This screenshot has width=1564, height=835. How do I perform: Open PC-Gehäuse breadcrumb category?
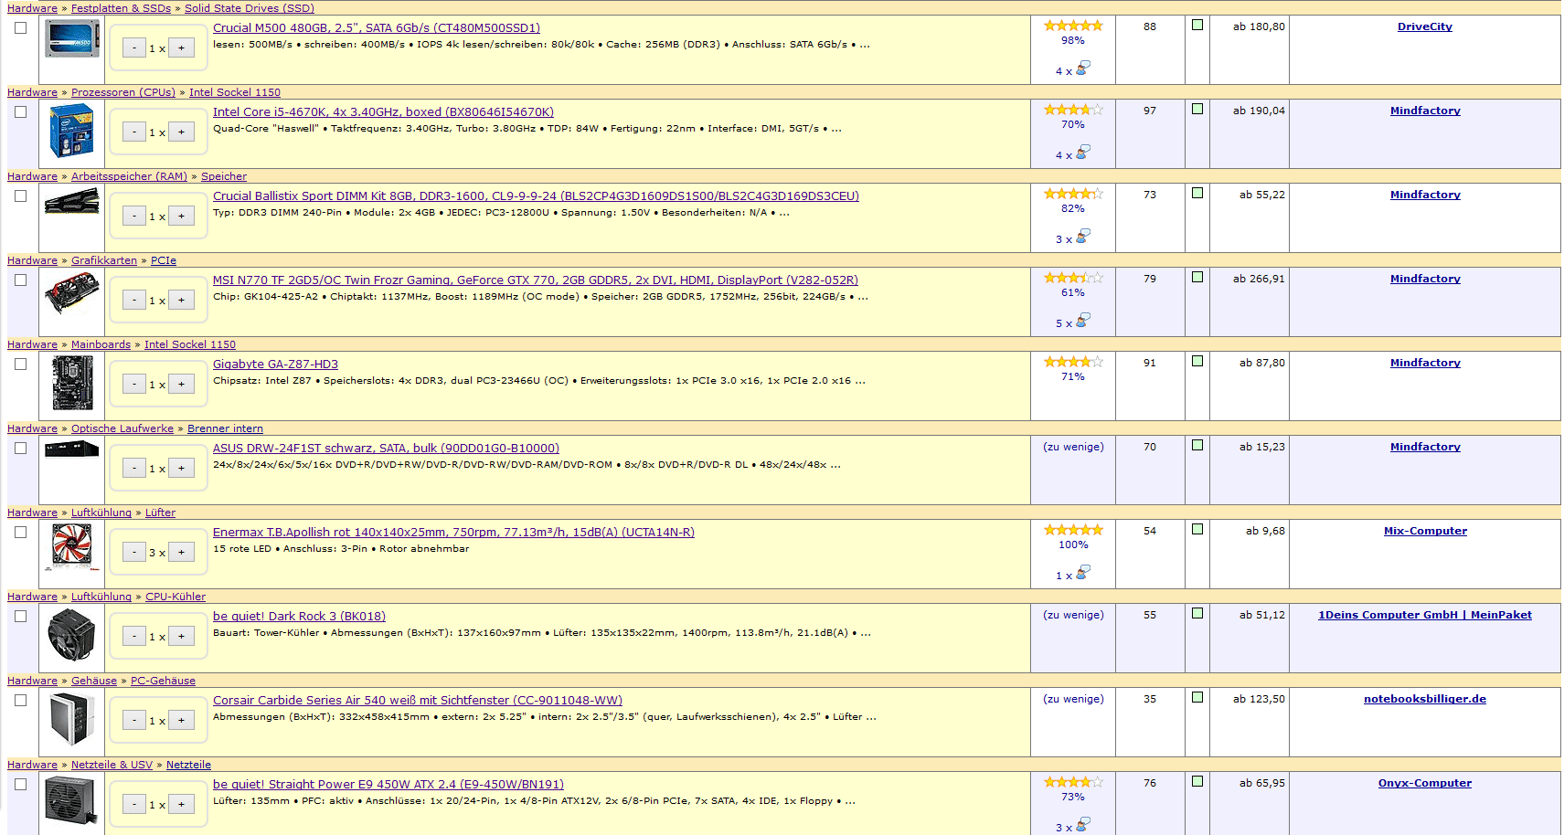tap(163, 681)
